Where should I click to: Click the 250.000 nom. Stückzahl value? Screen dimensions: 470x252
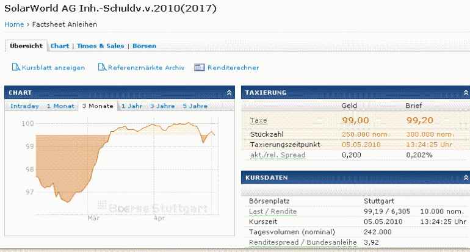pyautogui.click(x=366, y=134)
